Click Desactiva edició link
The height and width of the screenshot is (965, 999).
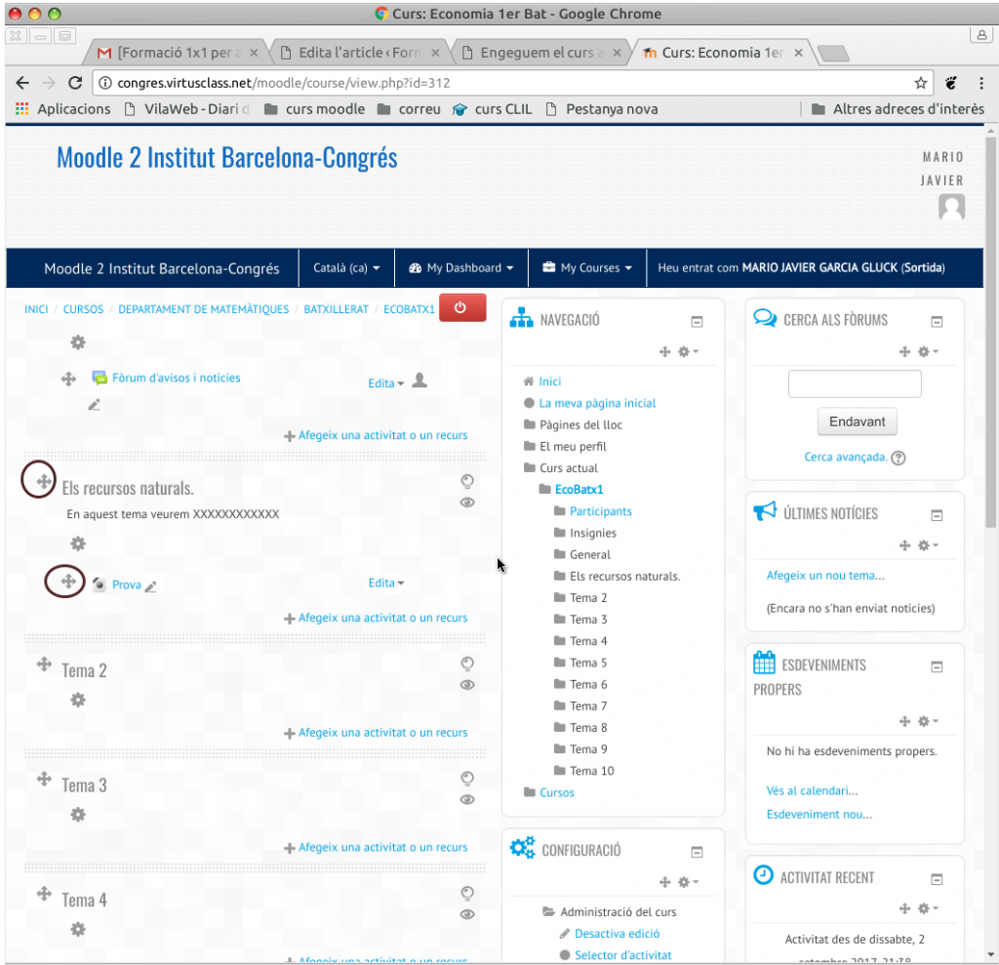click(617, 934)
